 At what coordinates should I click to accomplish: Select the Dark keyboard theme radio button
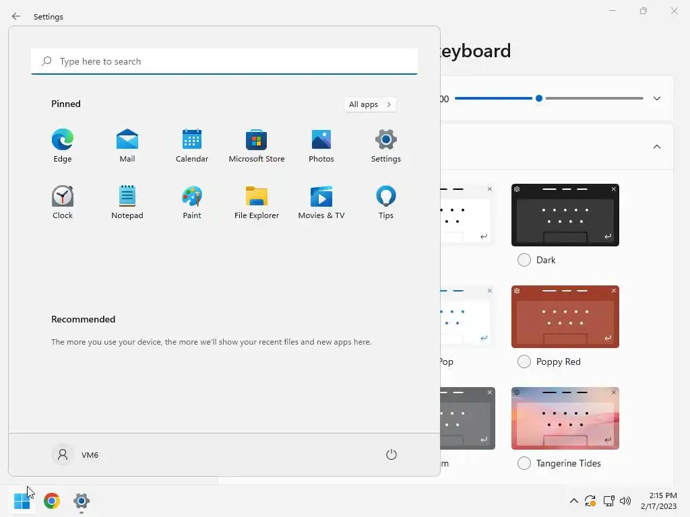pos(524,260)
